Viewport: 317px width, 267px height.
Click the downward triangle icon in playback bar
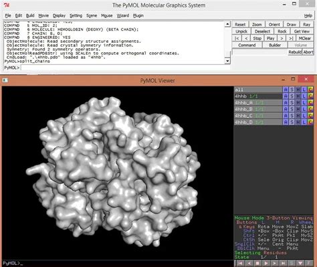coord(300,264)
